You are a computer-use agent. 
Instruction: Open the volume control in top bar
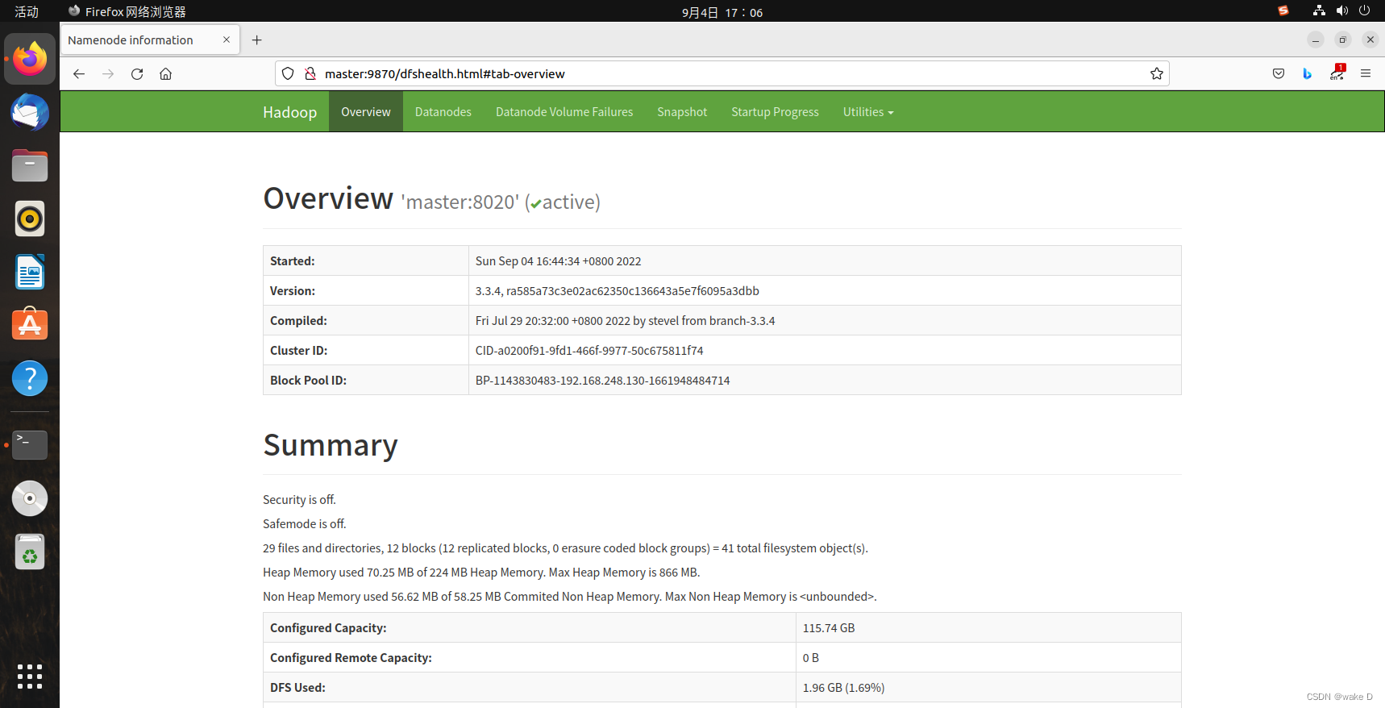1341,10
